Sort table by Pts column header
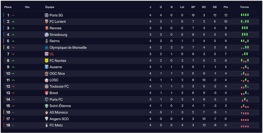Viewport: 263px width, 133px height. point(225,7)
